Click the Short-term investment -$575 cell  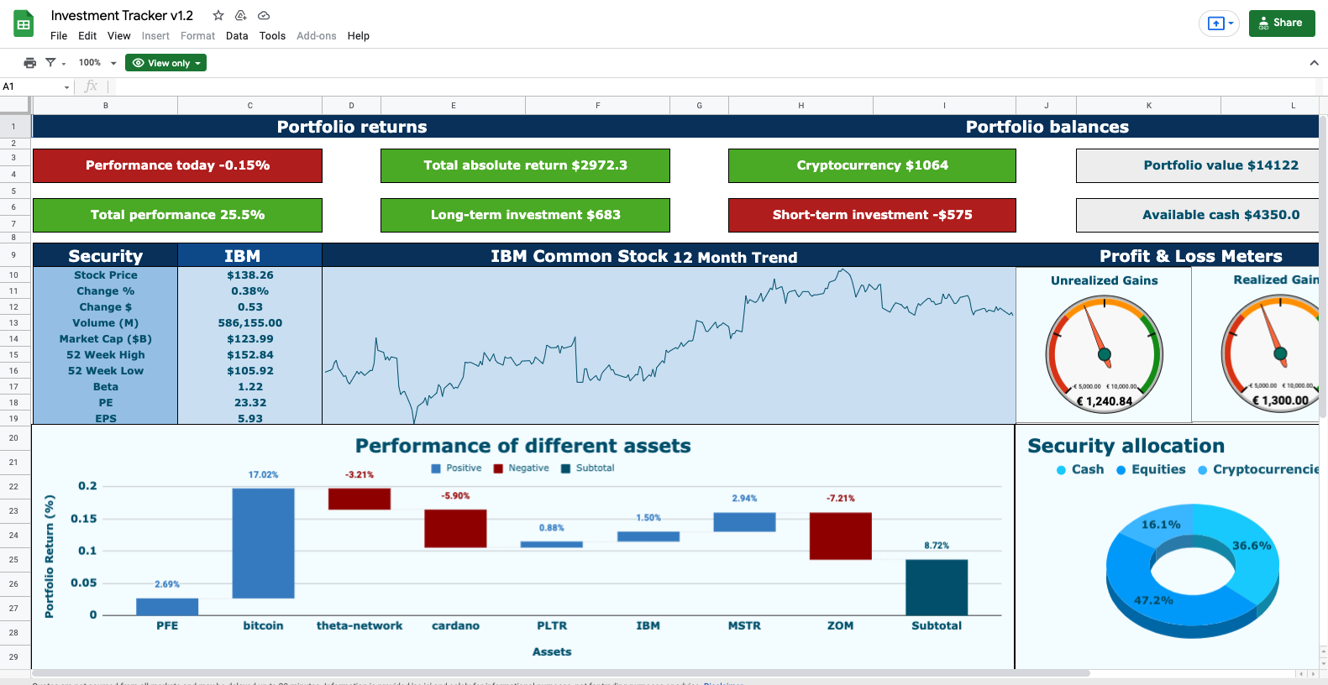coord(872,215)
